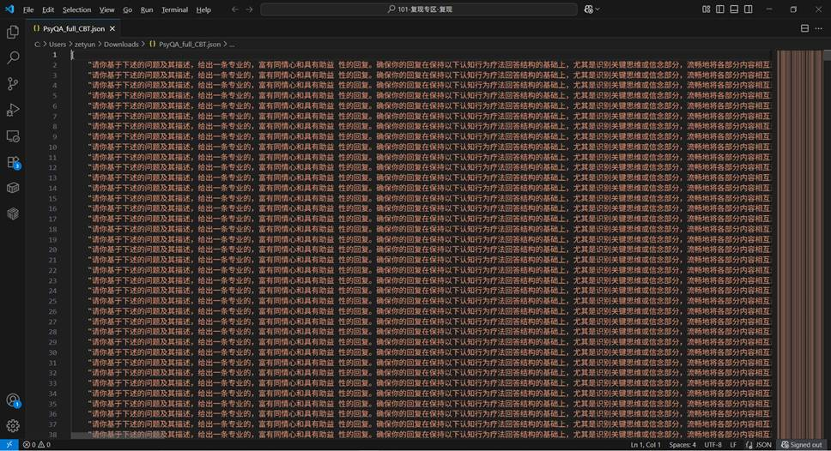Select the PsyQA_full_CBT.json editor tab
831x451 pixels.
73,28
